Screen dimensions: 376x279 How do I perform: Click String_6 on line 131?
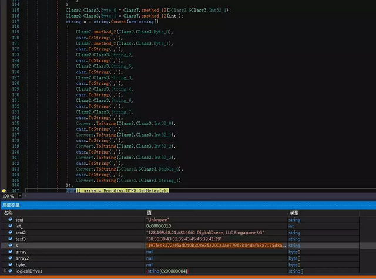(x=122, y=100)
